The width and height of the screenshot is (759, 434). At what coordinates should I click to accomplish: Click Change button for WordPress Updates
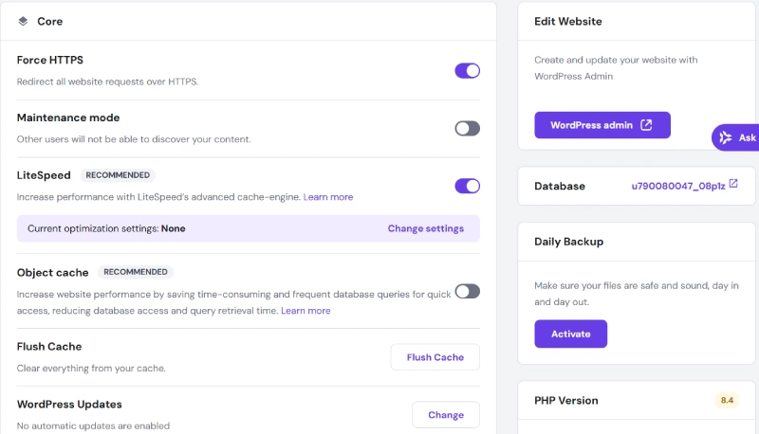446,415
